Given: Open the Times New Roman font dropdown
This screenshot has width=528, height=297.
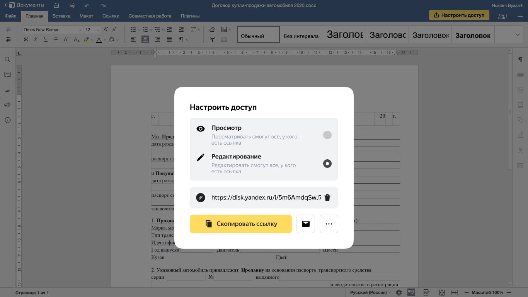Looking at the screenshot, I should tap(52, 30).
